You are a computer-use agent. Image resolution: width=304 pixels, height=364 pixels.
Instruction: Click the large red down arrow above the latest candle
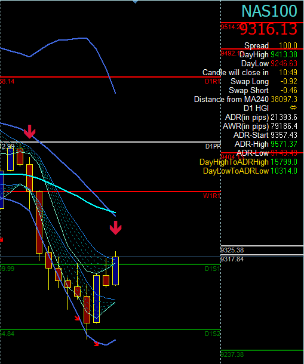point(115,228)
